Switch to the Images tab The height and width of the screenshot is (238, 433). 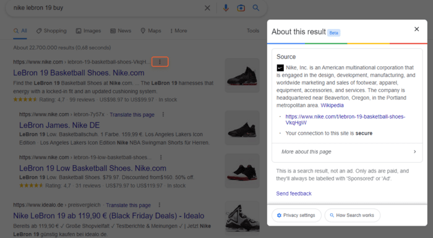(88, 31)
